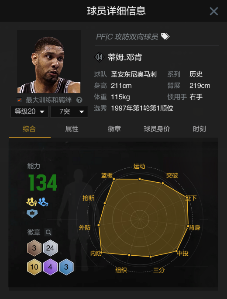
Task: Open the 球员身价 tab
Action: click(x=157, y=129)
